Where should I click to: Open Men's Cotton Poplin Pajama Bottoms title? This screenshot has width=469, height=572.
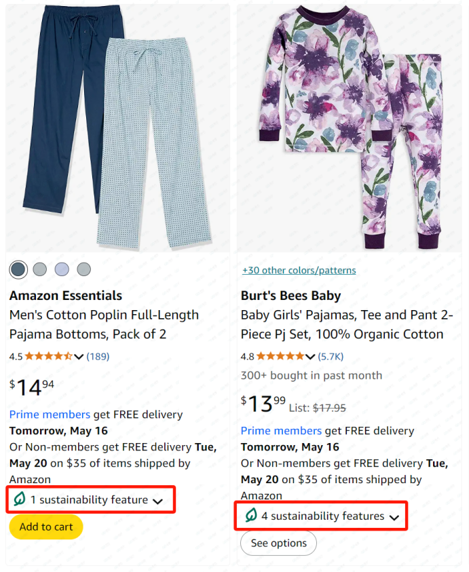tap(104, 324)
